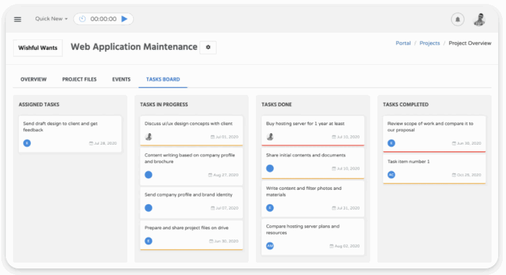Screen dimensions: 506x275
Task: Click assignee avatar on 'Review scope of work' card
Action: point(391,143)
